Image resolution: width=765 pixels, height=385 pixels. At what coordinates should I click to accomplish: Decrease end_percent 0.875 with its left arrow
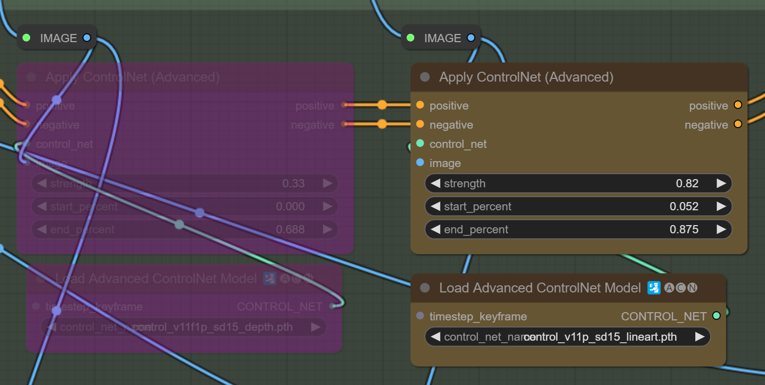[436, 229]
